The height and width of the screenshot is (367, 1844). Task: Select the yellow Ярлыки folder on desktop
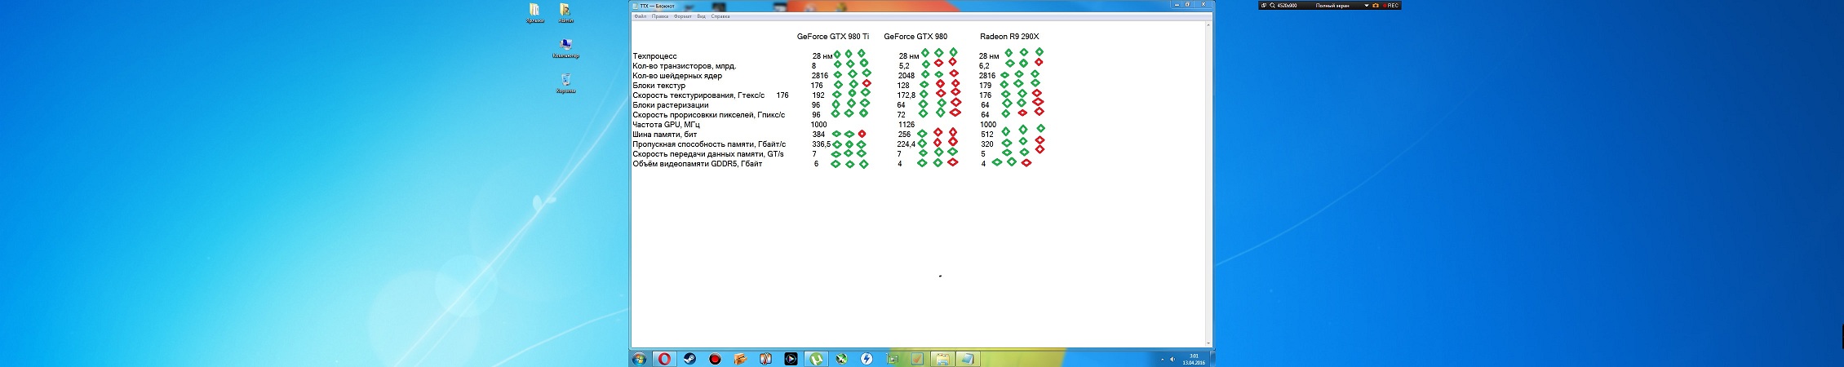click(x=534, y=12)
